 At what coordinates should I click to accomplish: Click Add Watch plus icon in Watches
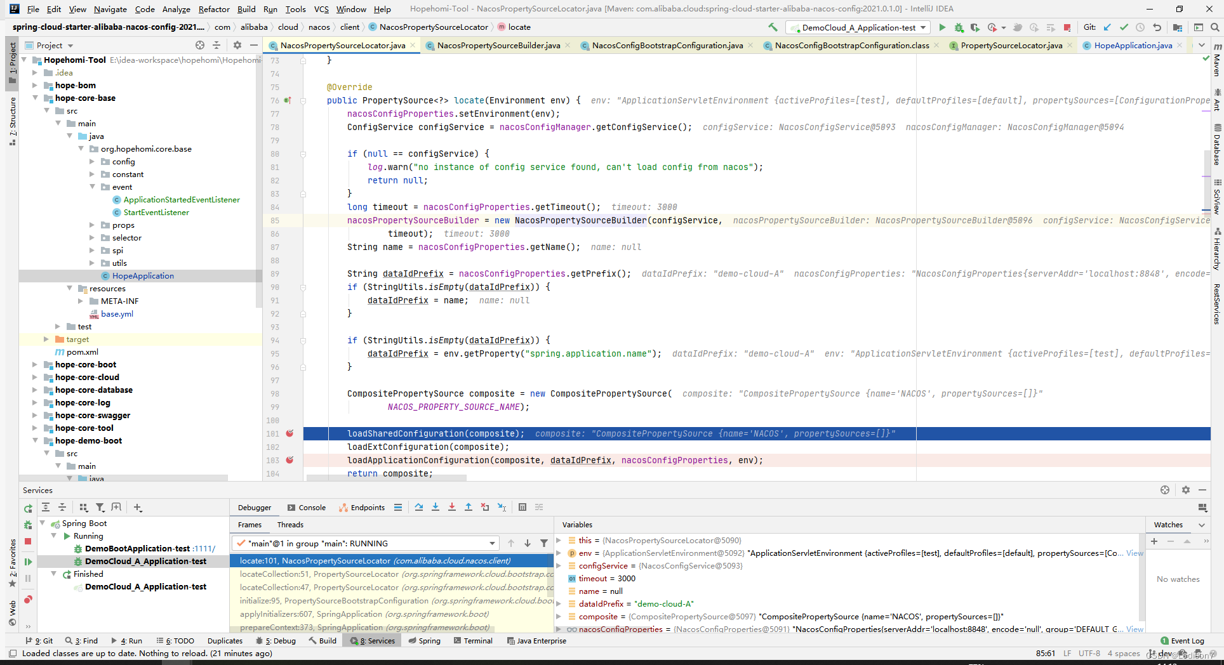click(1154, 541)
